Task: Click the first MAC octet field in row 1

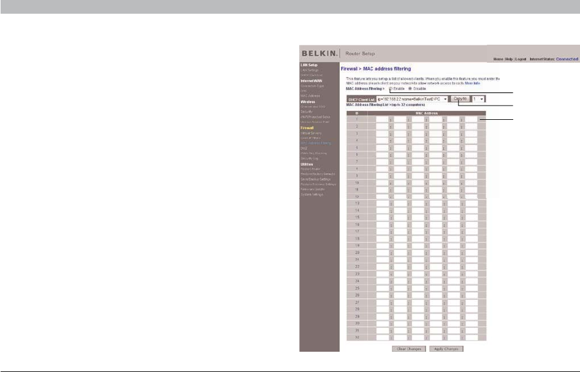Action: tap(382, 119)
